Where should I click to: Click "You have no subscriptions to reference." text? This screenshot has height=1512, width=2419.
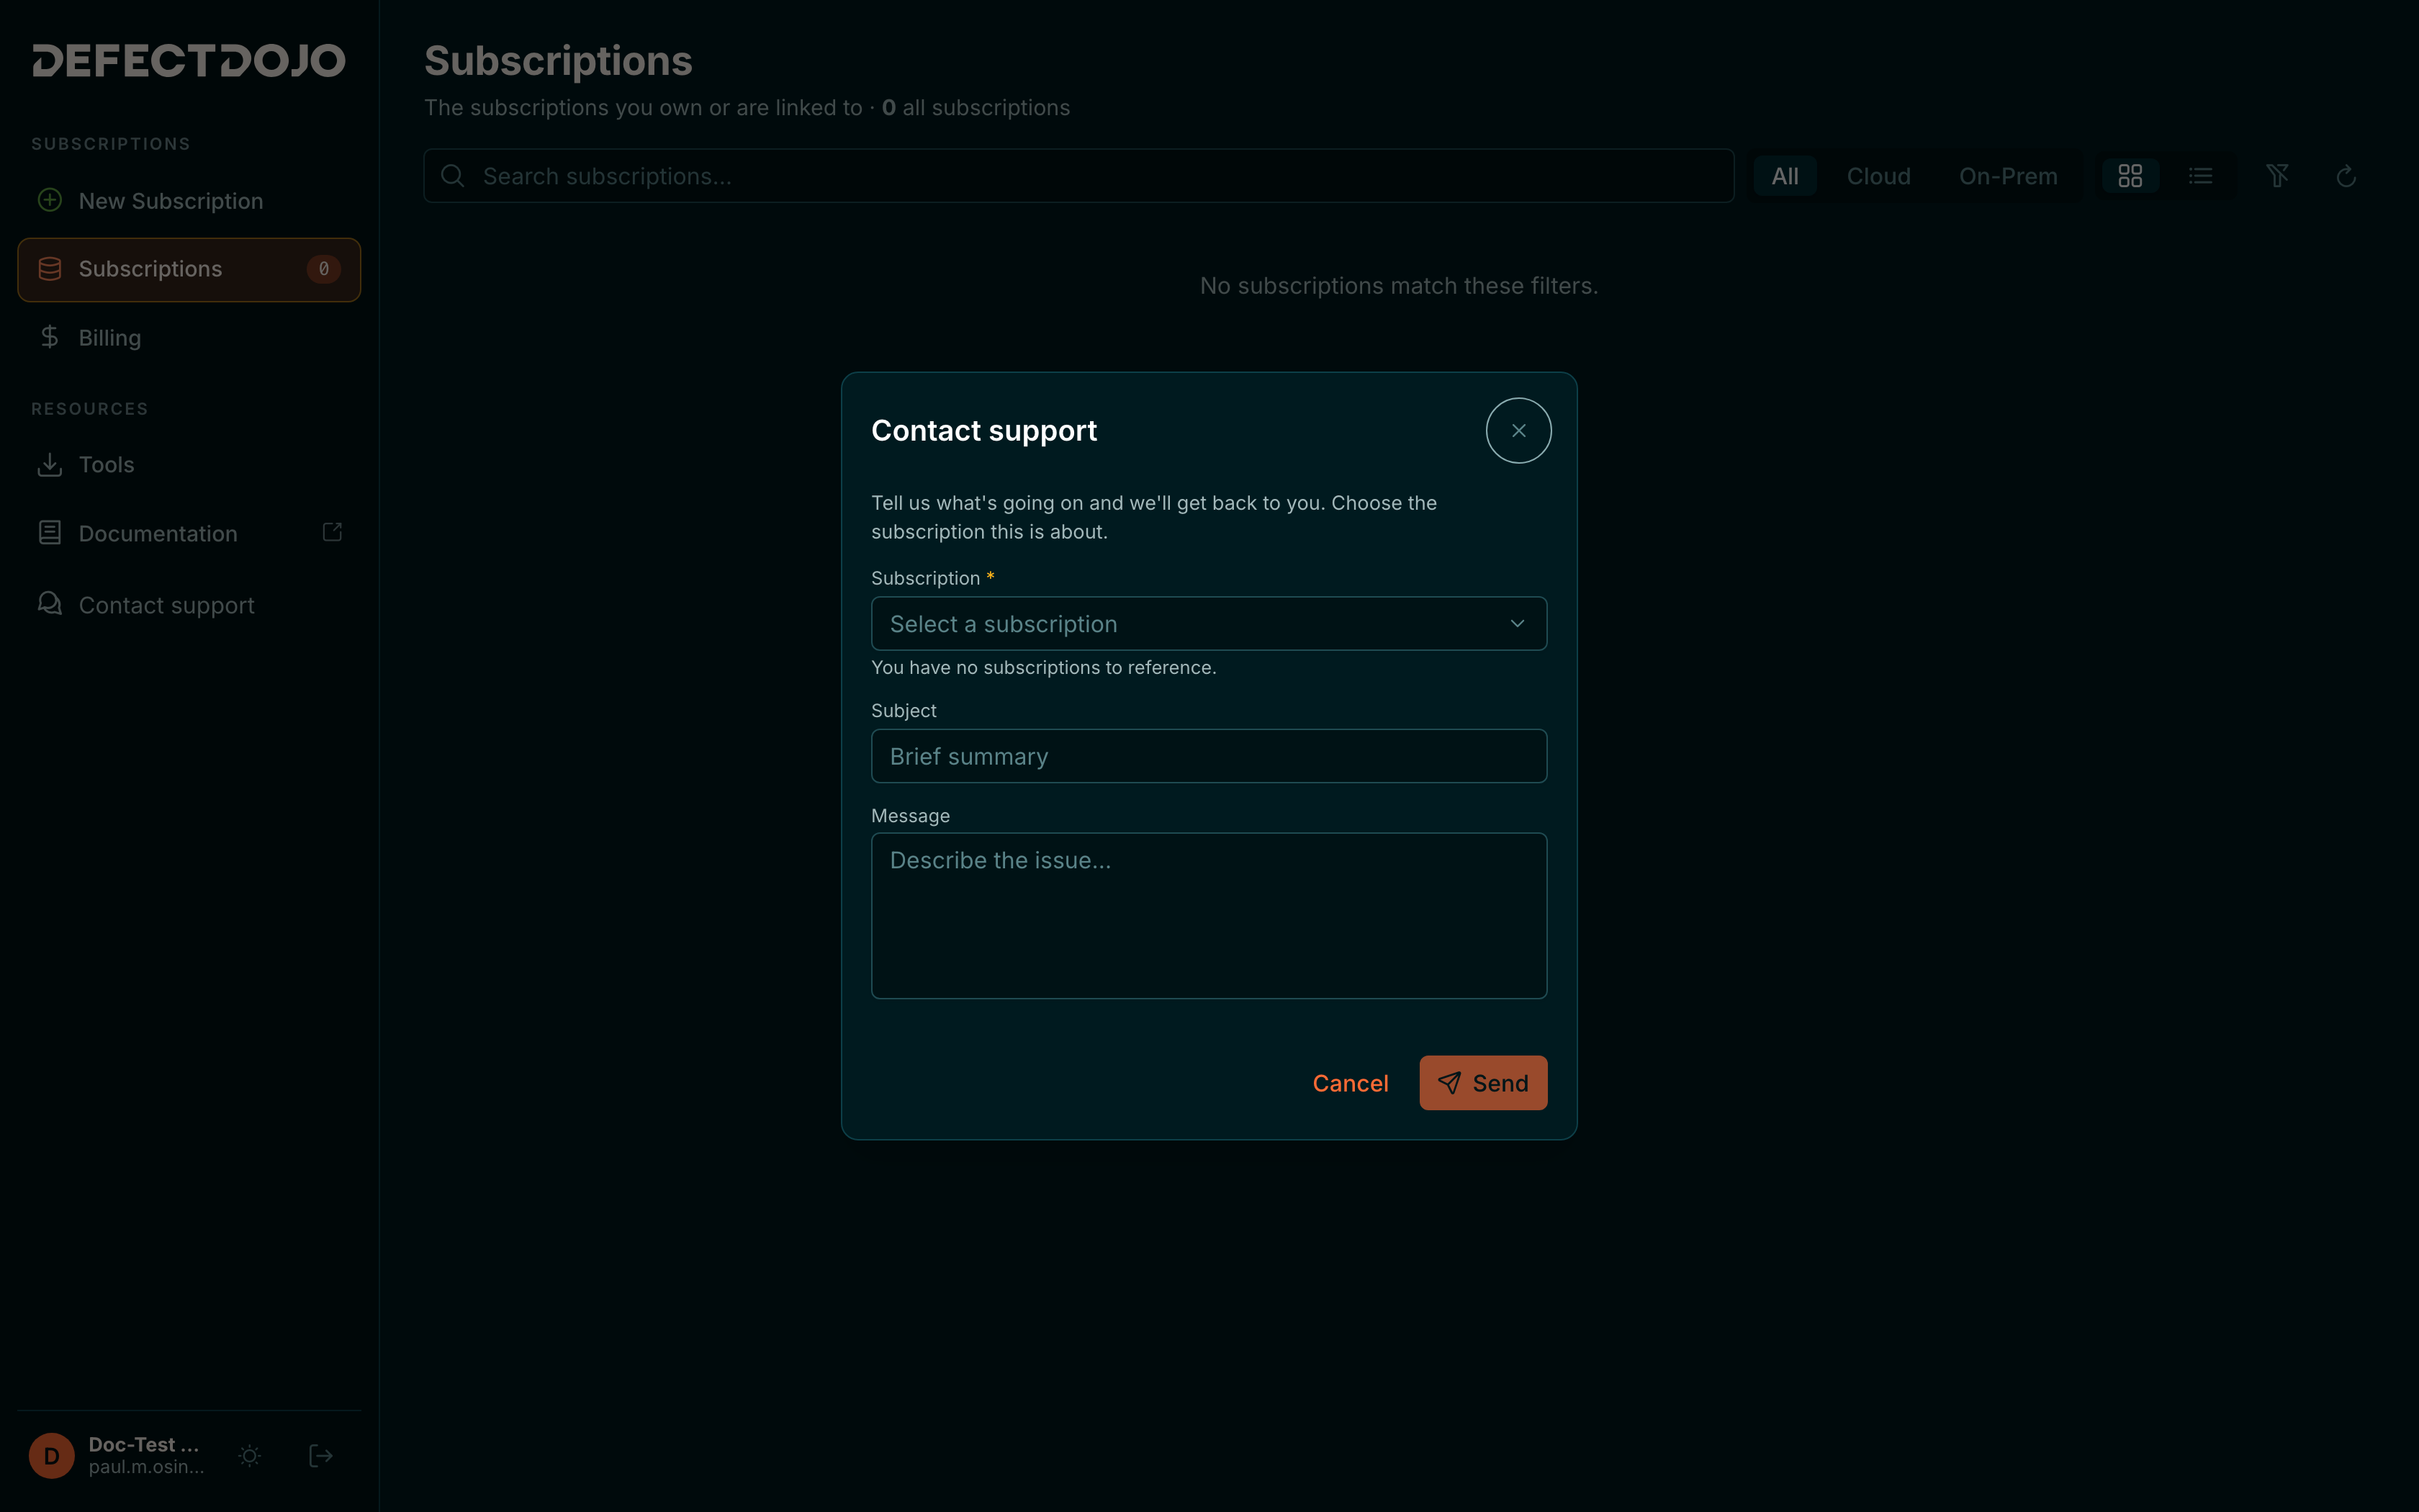click(x=1044, y=667)
